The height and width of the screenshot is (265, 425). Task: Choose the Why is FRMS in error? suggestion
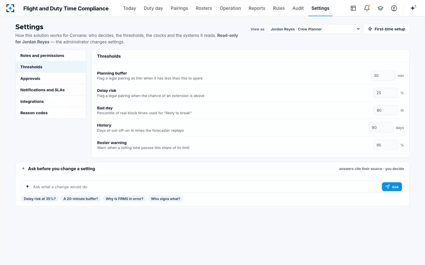coord(125,199)
